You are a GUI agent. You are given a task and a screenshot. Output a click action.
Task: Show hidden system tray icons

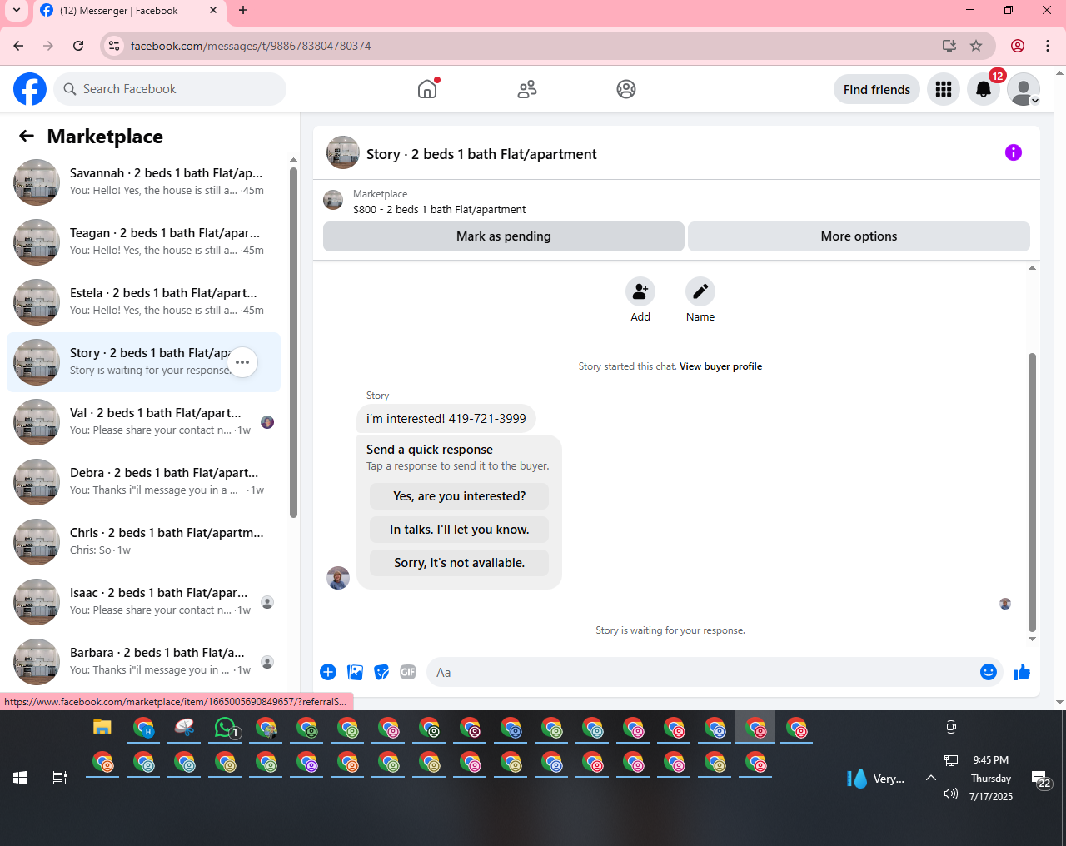point(931,778)
